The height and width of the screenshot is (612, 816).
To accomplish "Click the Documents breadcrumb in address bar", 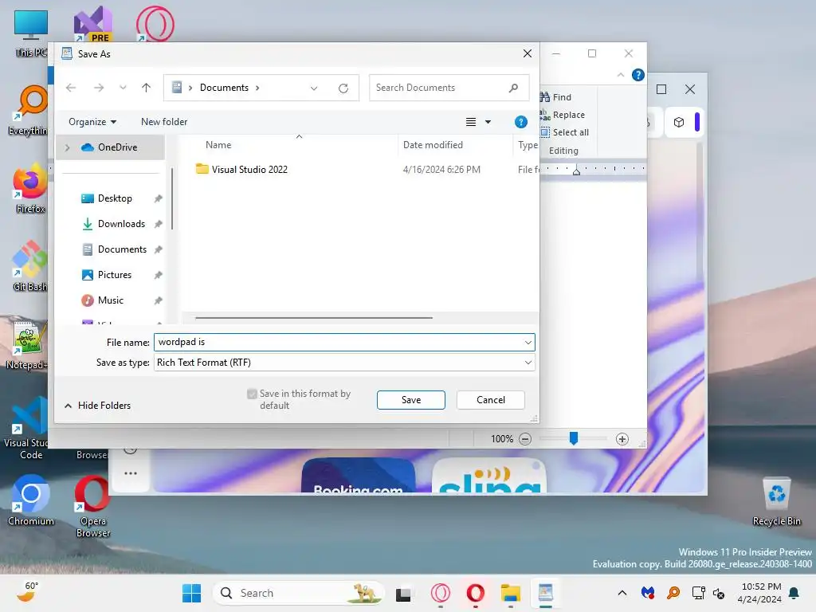I will point(224,88).
